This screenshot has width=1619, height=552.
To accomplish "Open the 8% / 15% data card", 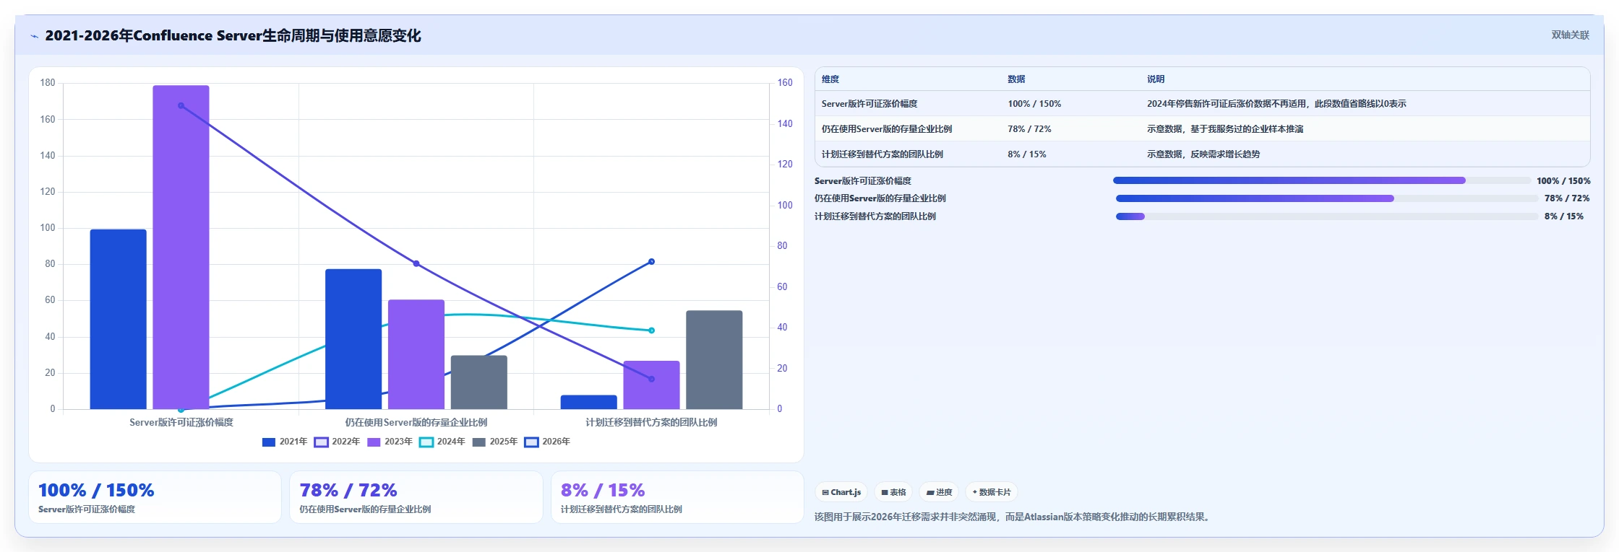I will [x=677, y=497].
